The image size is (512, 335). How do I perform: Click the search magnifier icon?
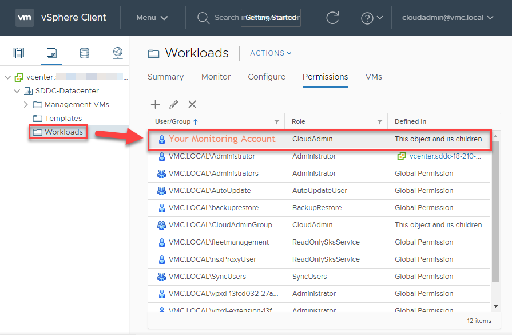pos(203,18)
